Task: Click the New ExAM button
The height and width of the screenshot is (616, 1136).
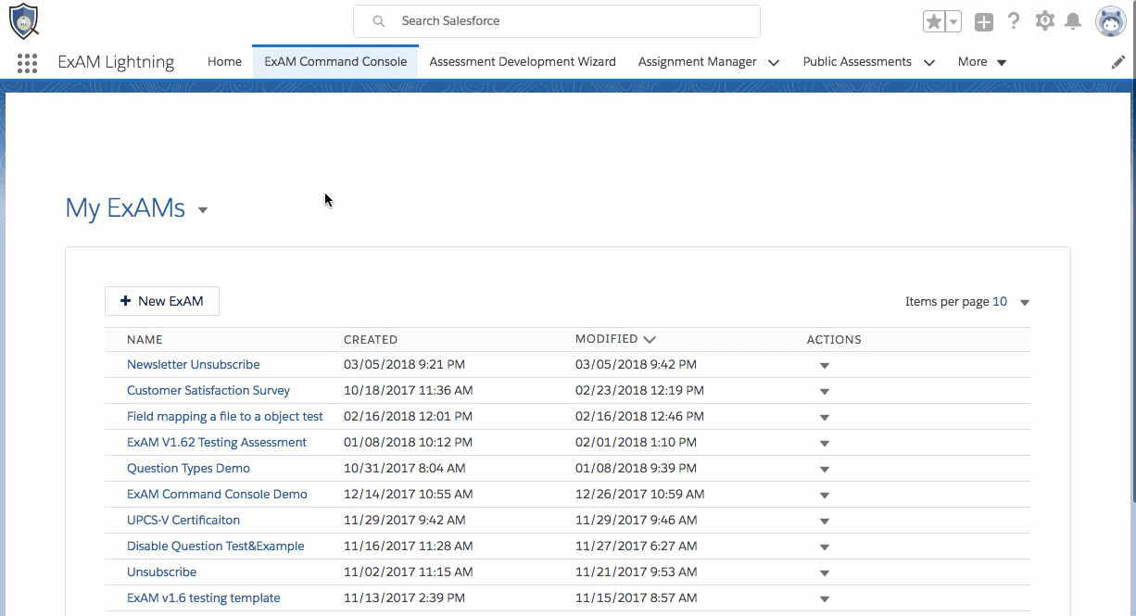Action: [162, 301]
